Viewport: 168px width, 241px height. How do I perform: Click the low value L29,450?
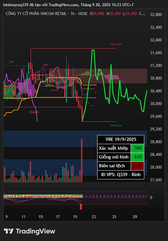130,14
